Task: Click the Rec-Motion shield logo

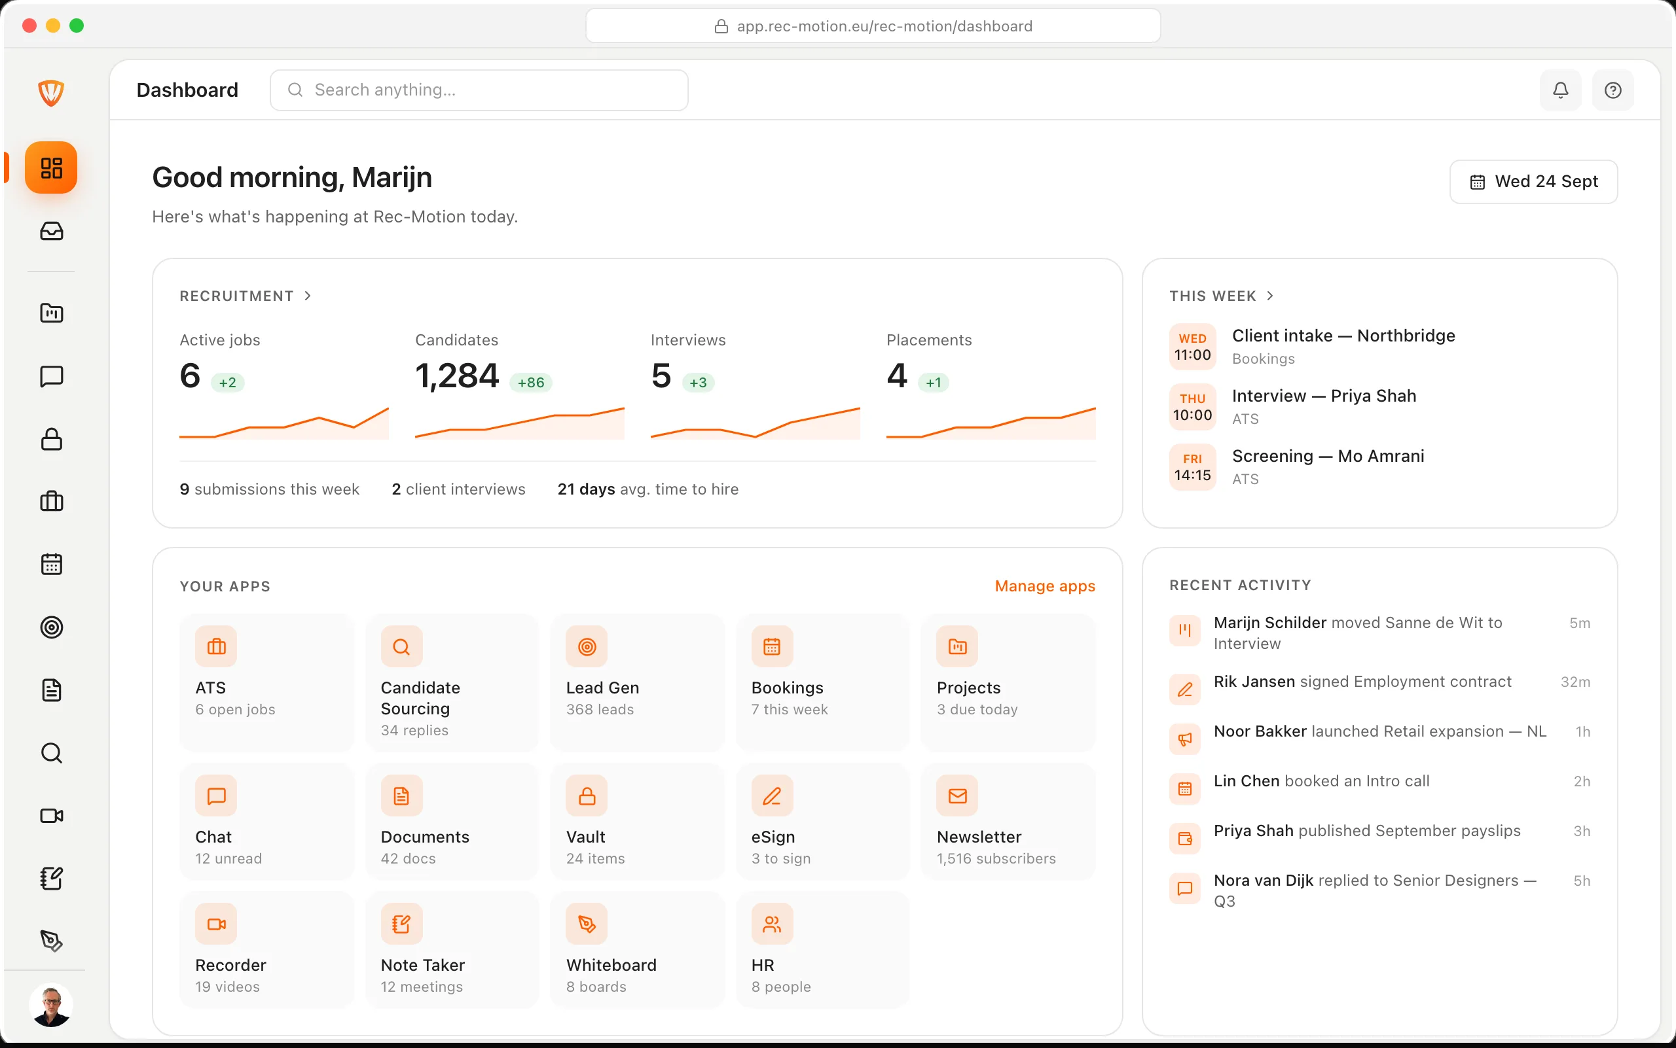Action: [51, 92]
